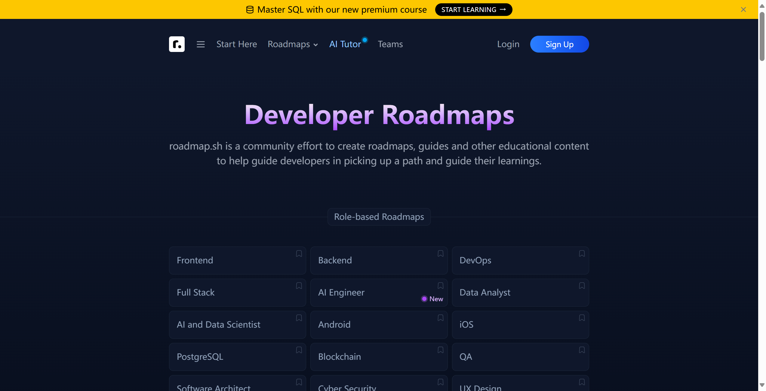Expand the Roadmaps dropdown menu
This screenshot has height=391, width=766.
pos(293,44)
